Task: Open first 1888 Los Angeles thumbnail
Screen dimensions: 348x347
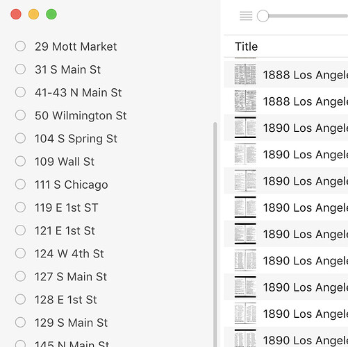Action: [x=245, y=74]
